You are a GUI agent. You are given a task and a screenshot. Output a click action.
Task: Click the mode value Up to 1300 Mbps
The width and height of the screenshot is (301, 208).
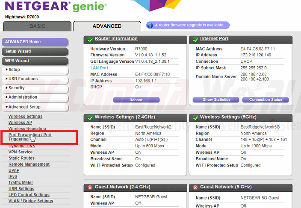pos(256,146)
